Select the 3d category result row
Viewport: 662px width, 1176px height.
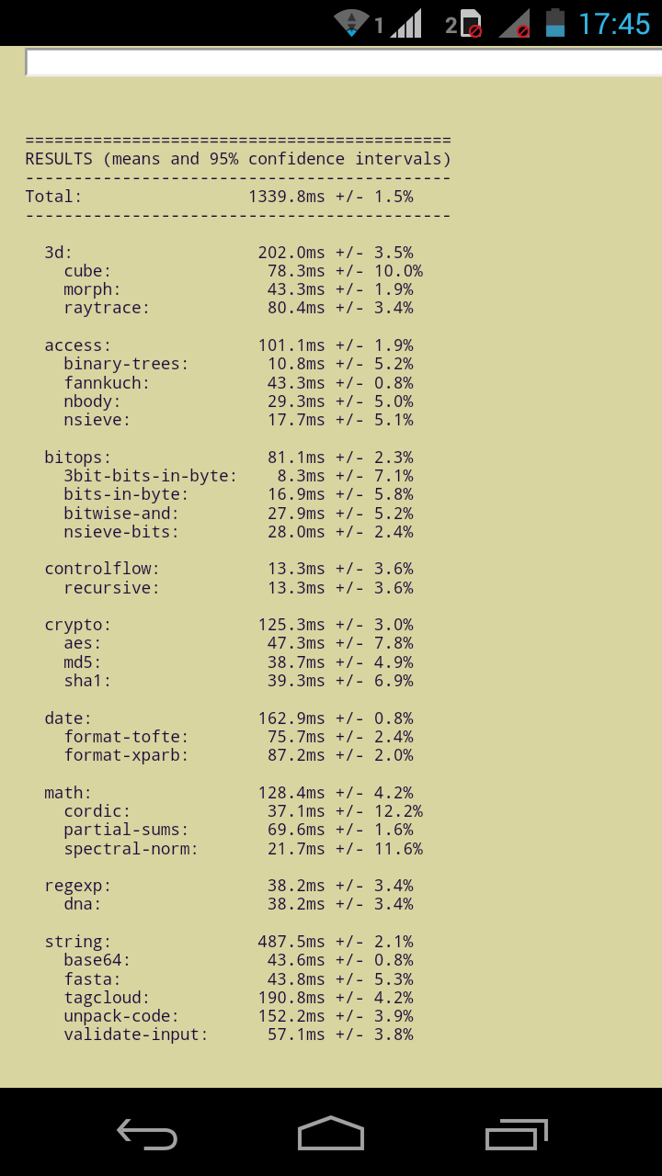[x=228, y=253]
